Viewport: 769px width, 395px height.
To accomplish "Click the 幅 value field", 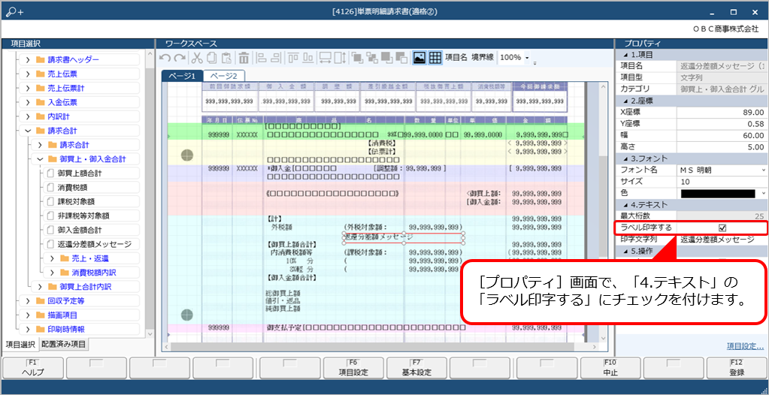I will click(x=722, y=135).
